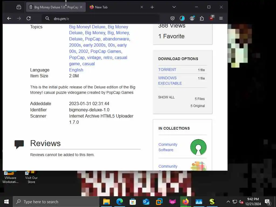Download the WINDOWS EXECUTABLE file
The image size is (276, 207).
point(170,81)
